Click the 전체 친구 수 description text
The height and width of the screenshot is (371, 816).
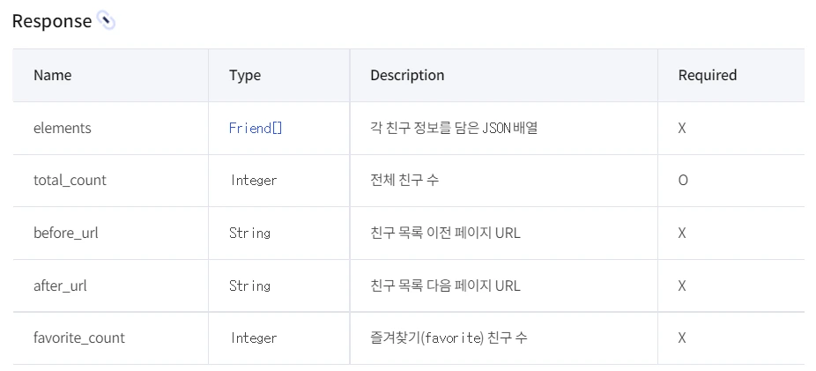click(404, 180)
